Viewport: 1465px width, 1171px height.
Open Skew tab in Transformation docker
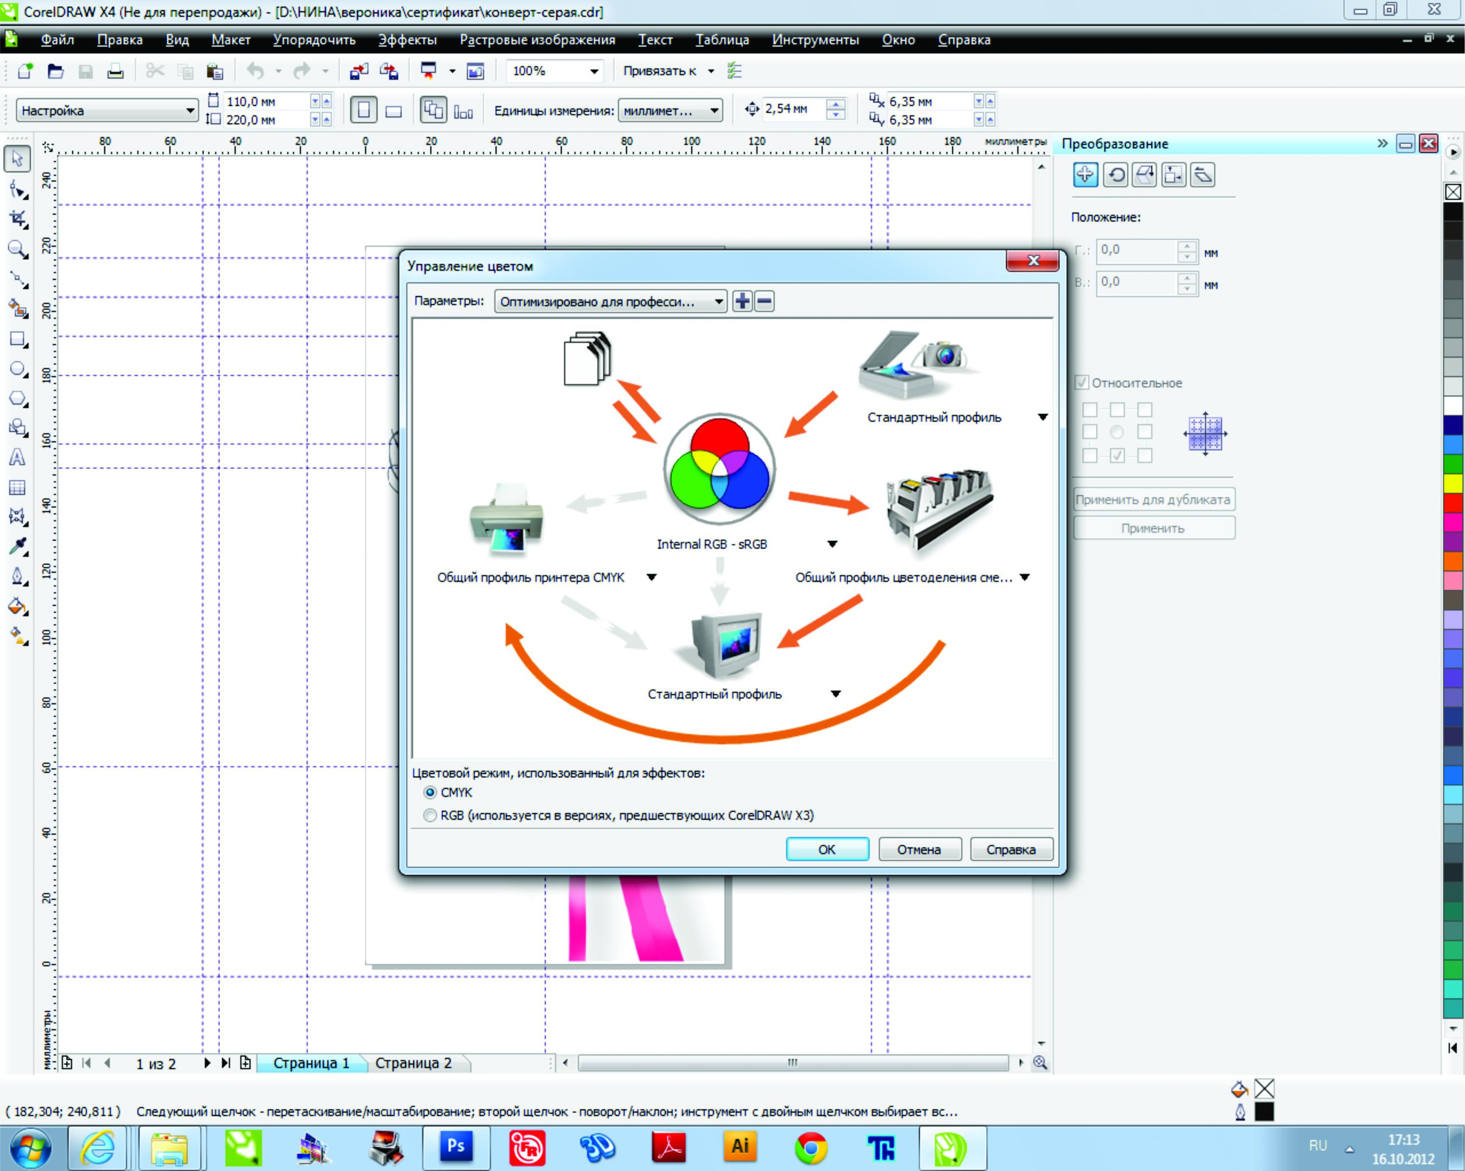point(1203,174)
